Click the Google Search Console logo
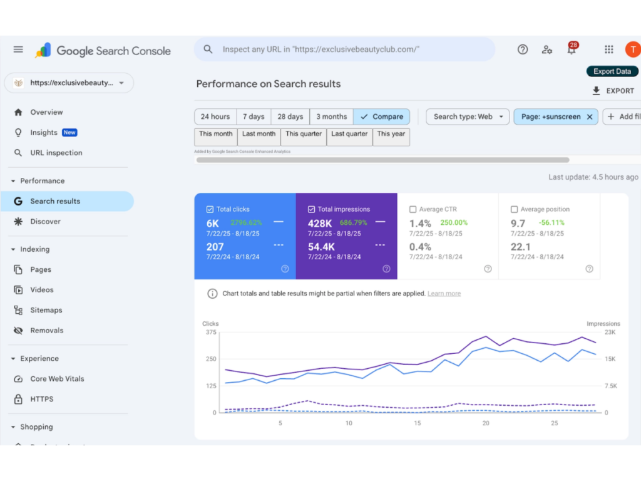Screen dimensions: 641x481 coord(103,51)
